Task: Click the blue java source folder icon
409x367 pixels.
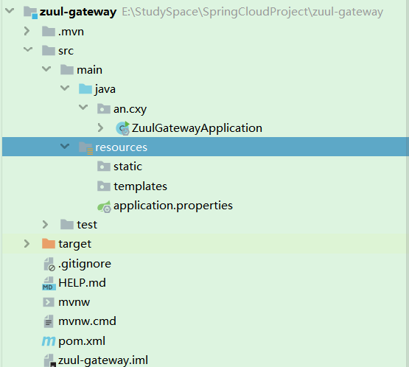Action: point(85,89)
